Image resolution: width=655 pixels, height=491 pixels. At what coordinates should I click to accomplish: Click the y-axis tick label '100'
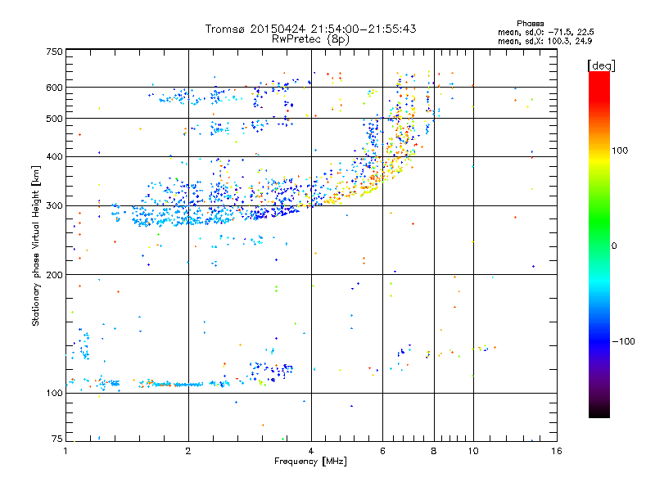[x=54, y=393]
